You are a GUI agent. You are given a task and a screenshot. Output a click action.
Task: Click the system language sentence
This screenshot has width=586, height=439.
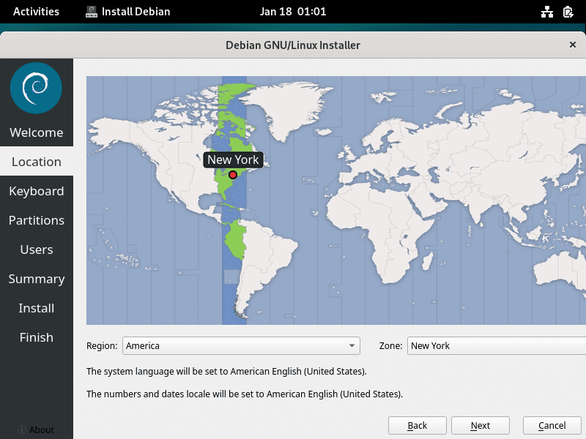click(226, 372)
